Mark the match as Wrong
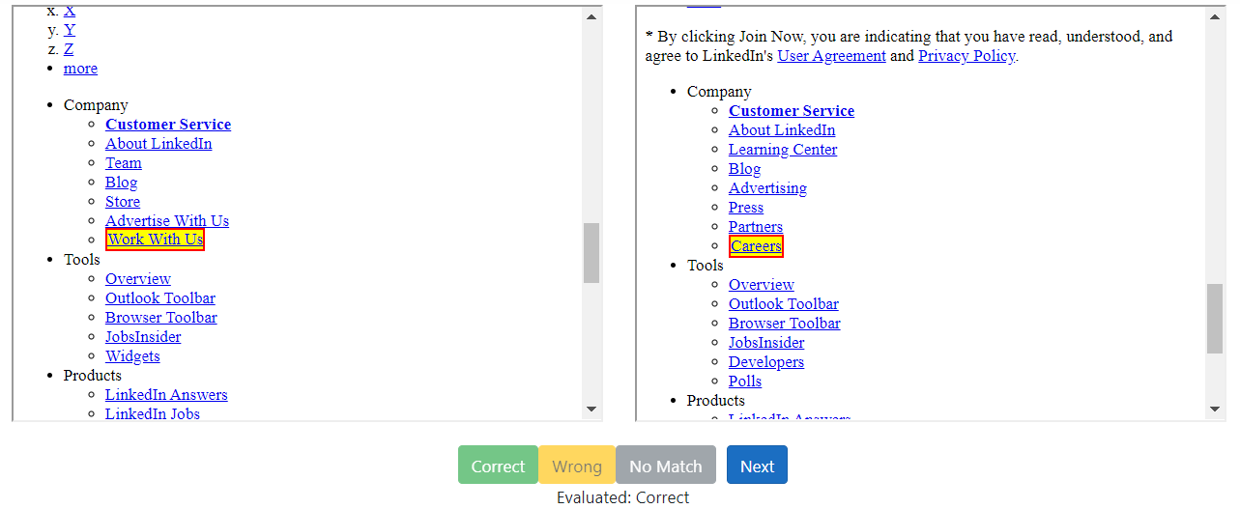 (x=577, y=466)
